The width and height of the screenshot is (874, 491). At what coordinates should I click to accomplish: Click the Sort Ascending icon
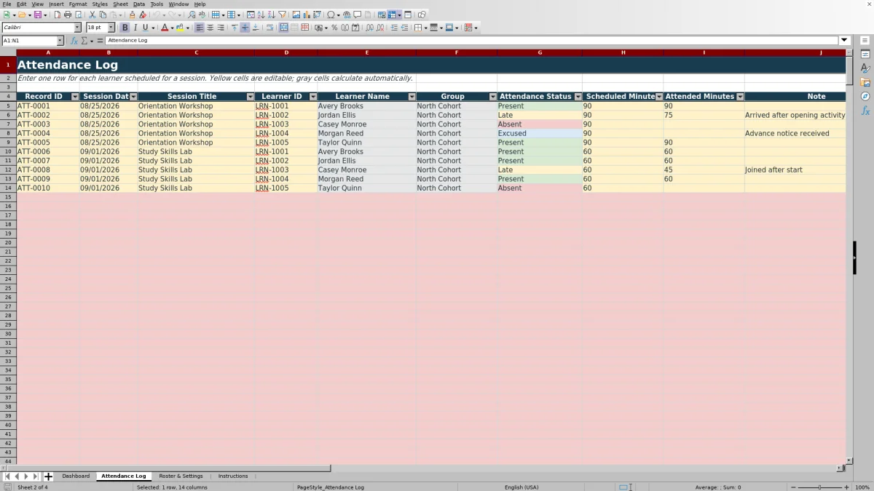261,15
